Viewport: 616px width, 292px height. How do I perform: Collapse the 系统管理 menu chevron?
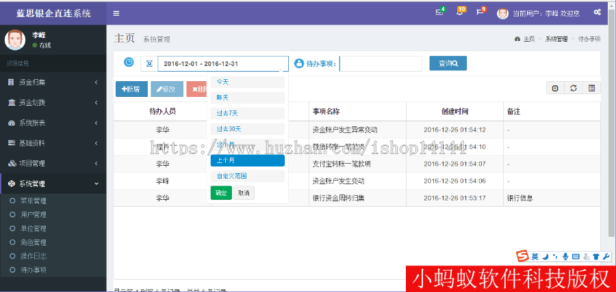(x=97, y=184)
